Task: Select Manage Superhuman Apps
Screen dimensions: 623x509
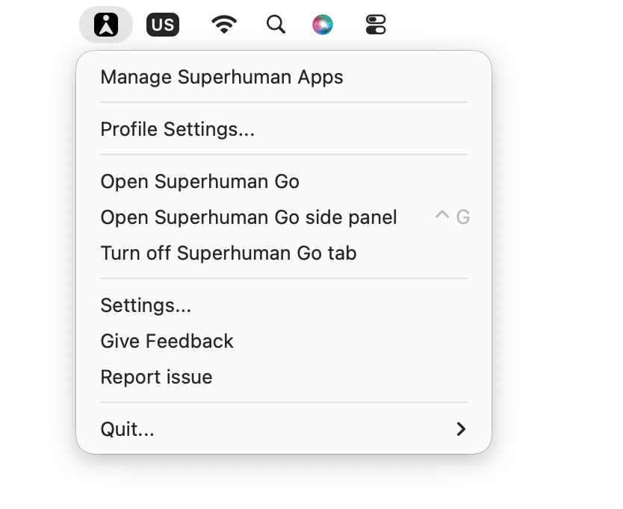Action: 284,77
